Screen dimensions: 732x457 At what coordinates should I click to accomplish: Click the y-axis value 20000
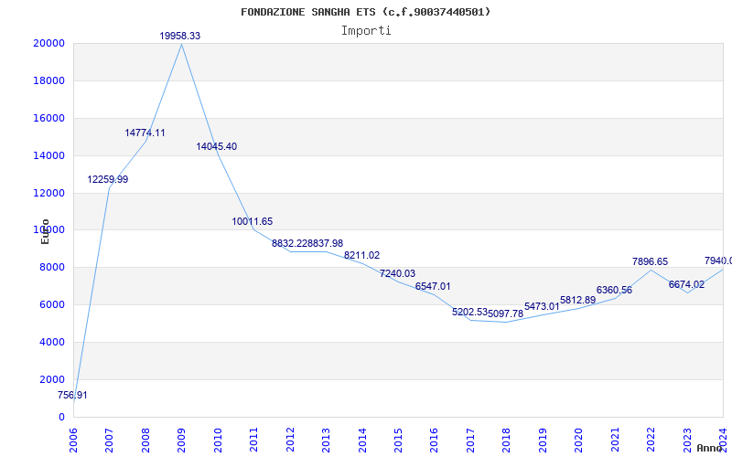pyautogui.click(x=48, y=43)
